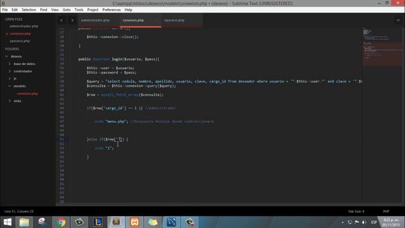Expand the base de datos folder arrow
This screenshot has height=228, width=405.
[9, 63]
